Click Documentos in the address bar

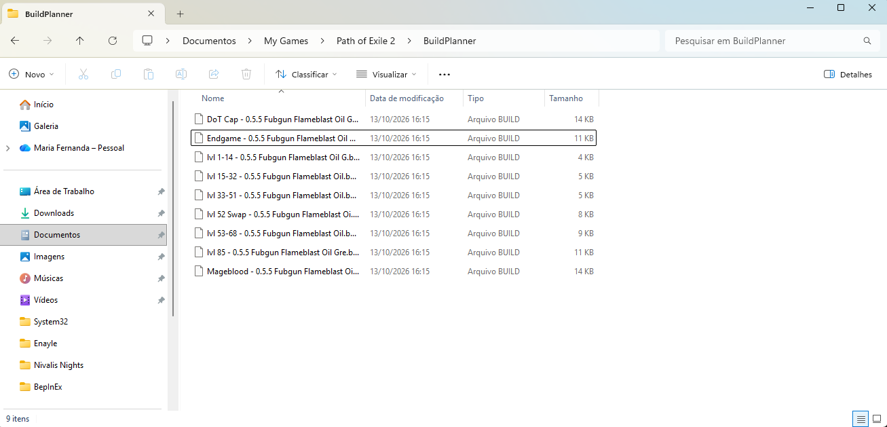pyautogui.click(x=209, y=41)
